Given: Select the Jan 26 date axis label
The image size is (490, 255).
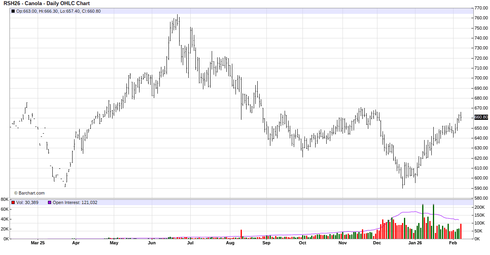Looking at the screenshot, I should coord(415,243).
